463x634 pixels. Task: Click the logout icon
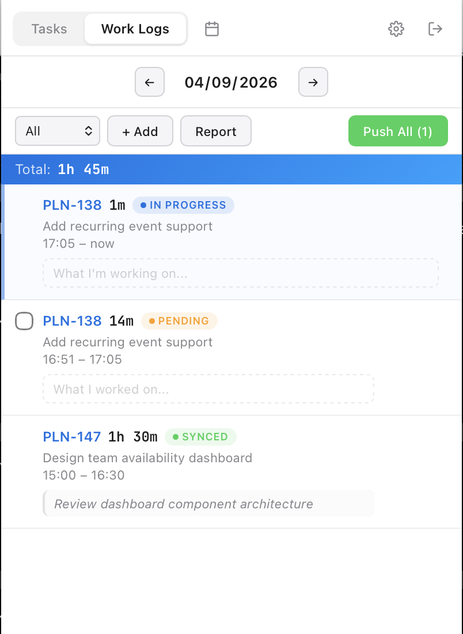[435, 29]
